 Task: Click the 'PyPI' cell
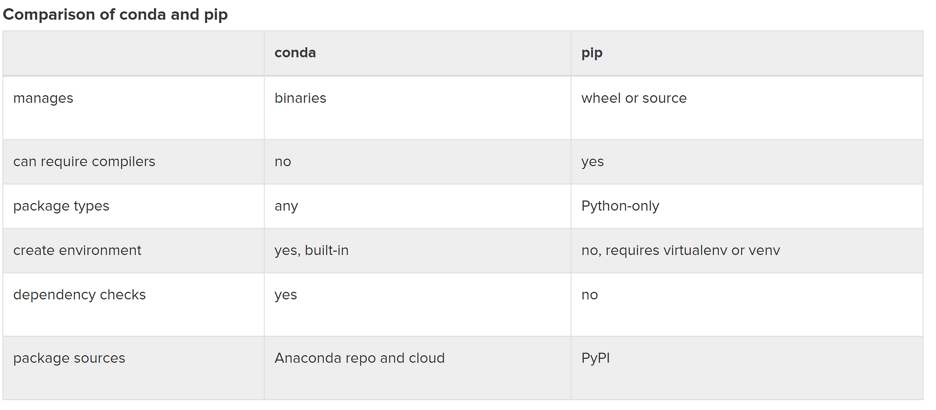(595, 358)
